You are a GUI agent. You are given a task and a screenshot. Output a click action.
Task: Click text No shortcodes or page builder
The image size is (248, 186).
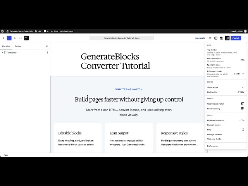click(x=127, y=143)
